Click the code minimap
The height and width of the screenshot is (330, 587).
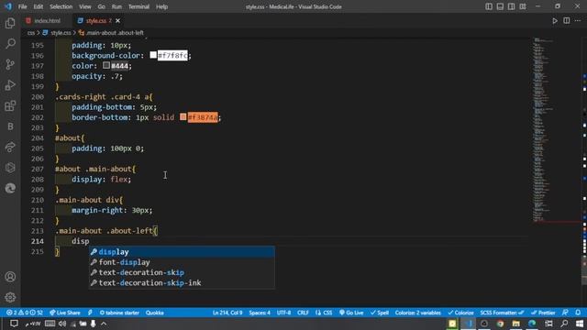click(556, 129)
